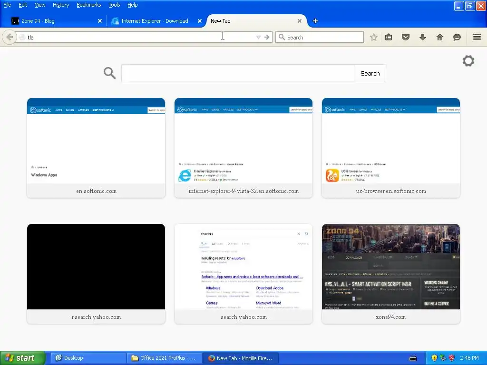Click the Windows start button
487x365 pixels.
[23, 358]
